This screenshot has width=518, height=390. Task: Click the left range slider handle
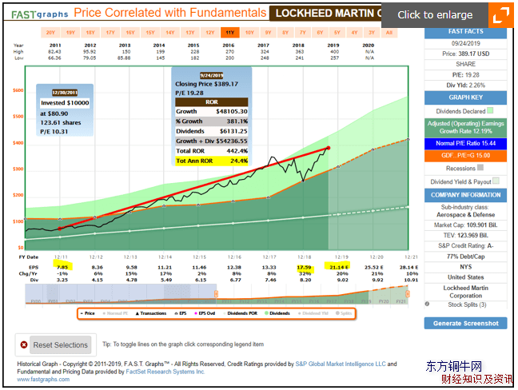(x=216, y=293)
